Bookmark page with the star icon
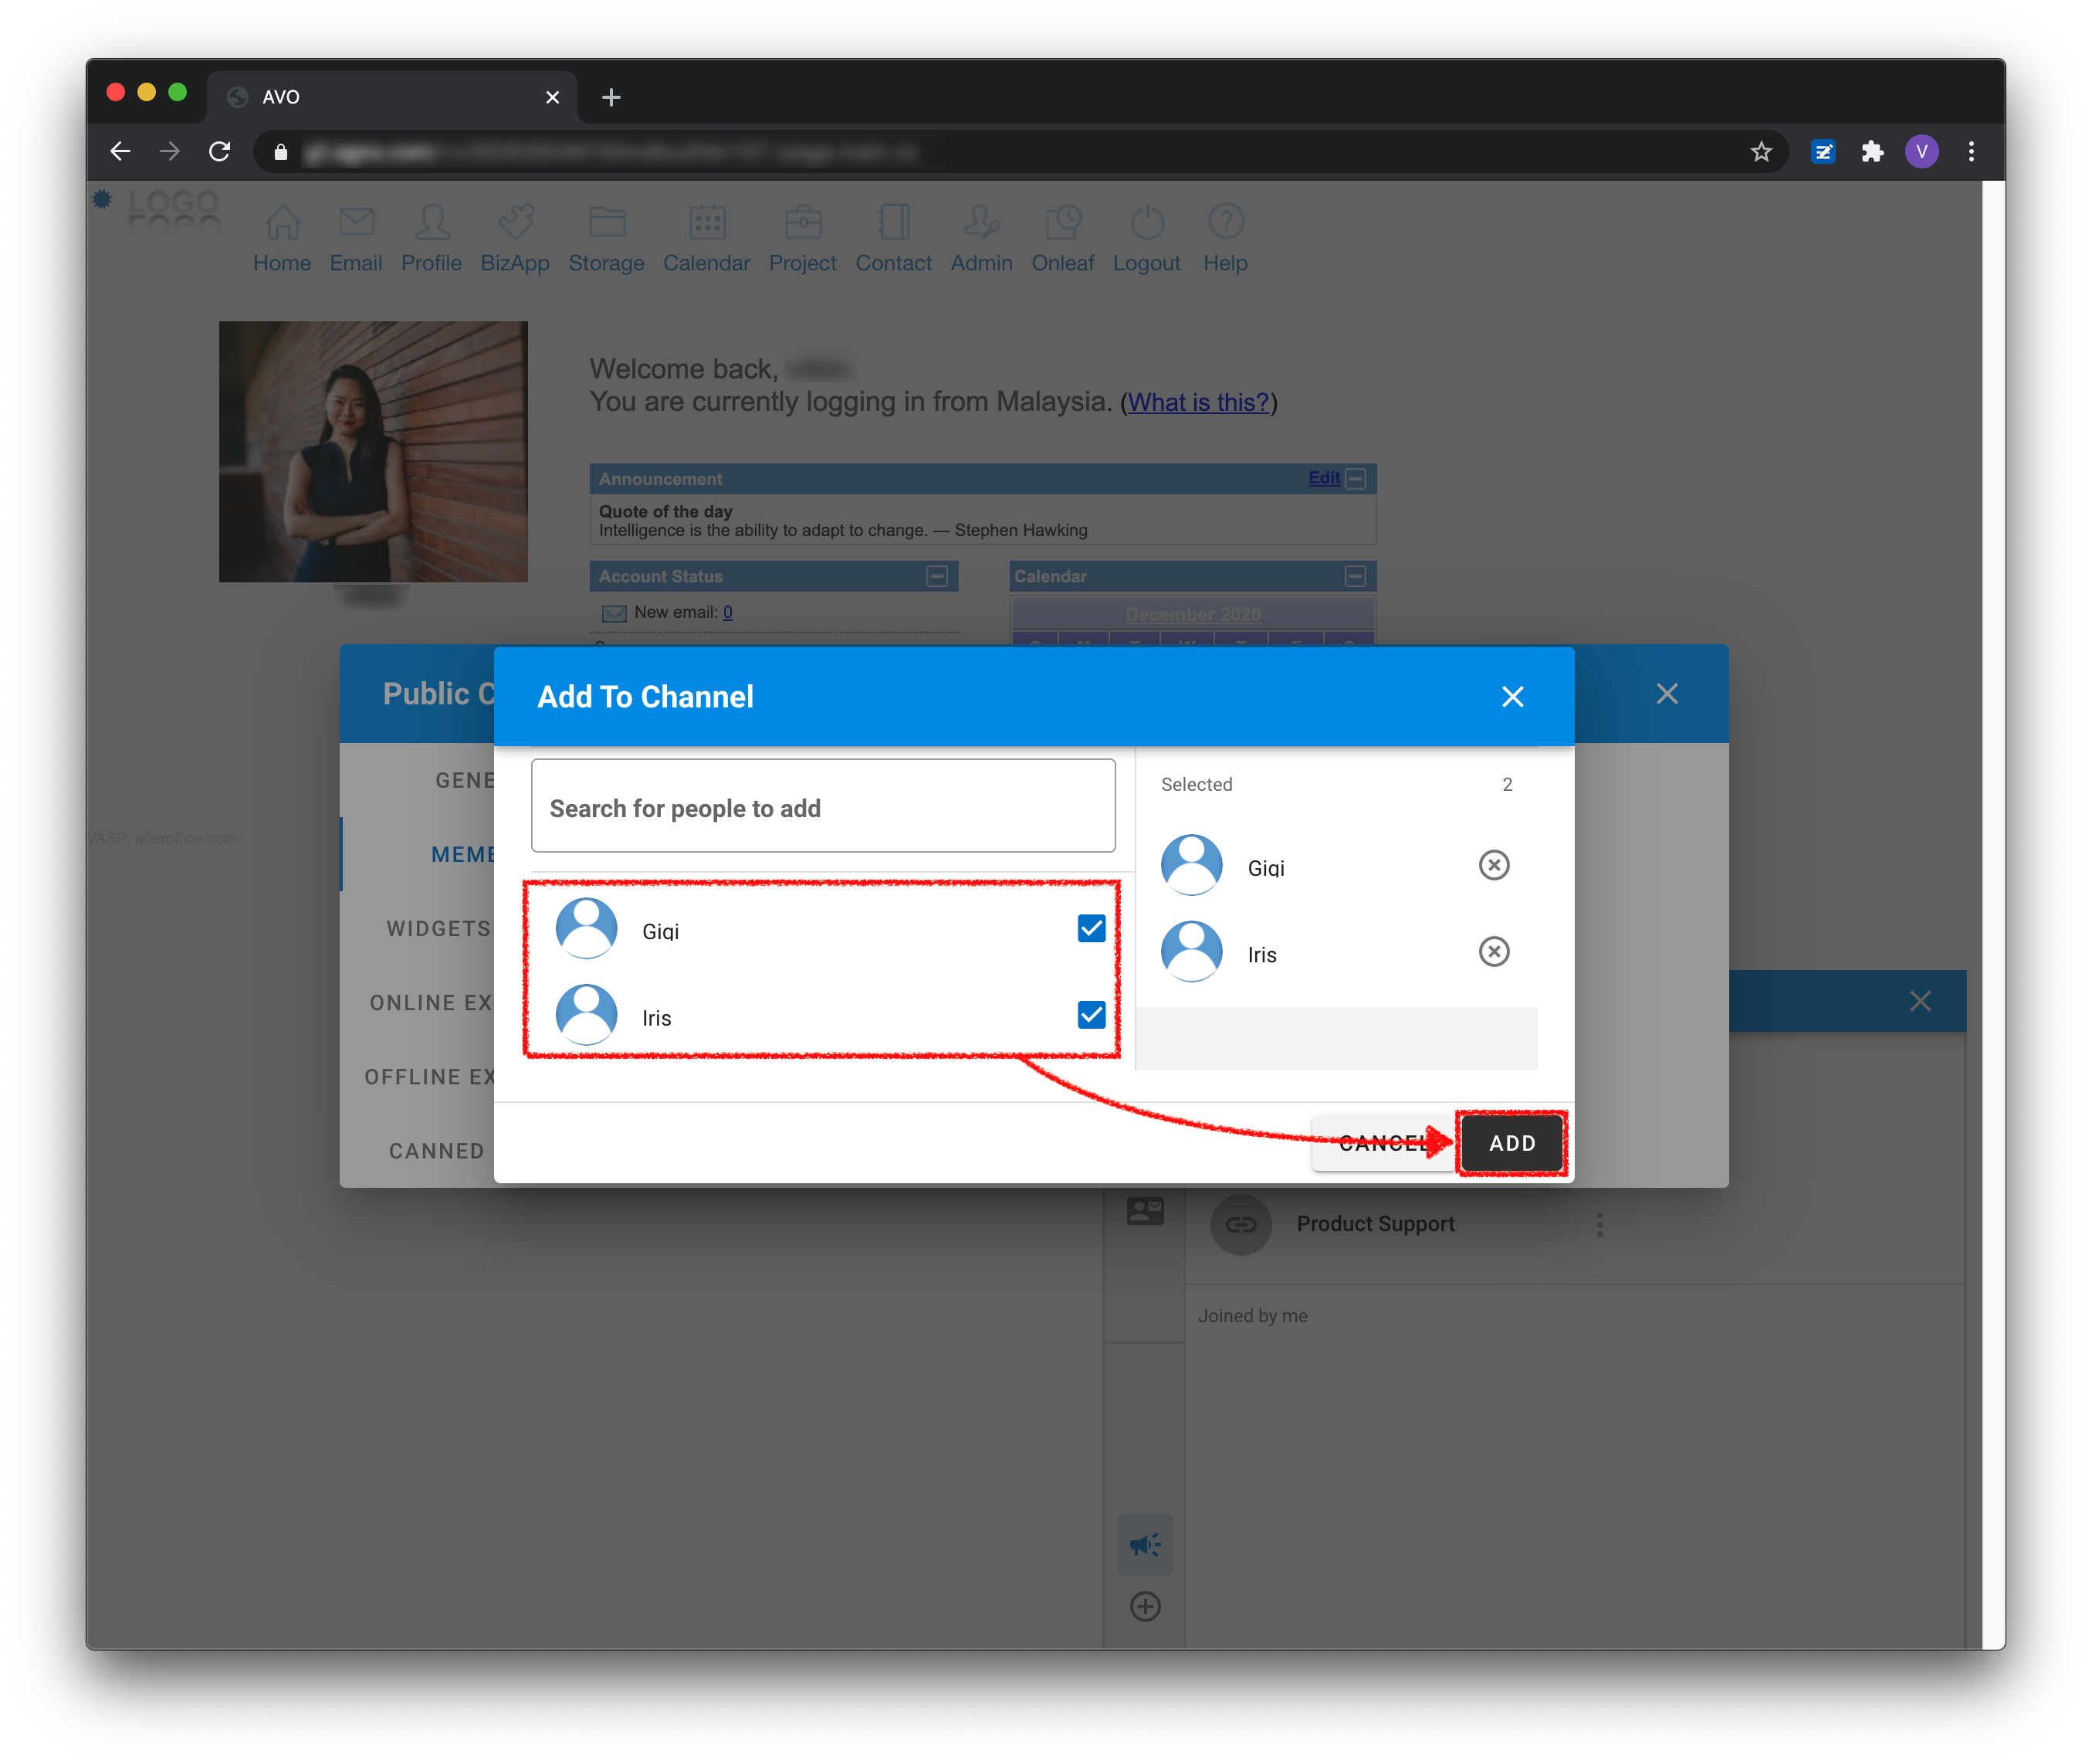This screenshot has height=1764, width=2092. (x=1760, y=152)
